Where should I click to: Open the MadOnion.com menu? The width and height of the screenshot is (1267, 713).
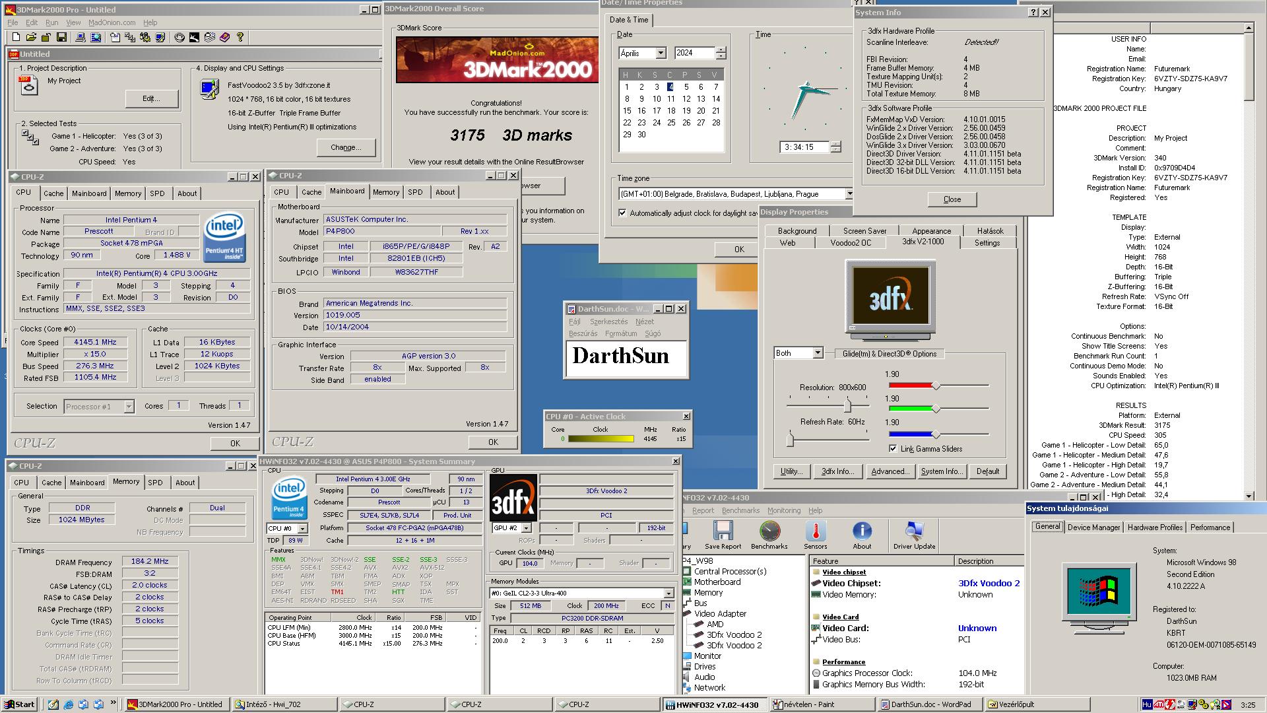click(x=112, y=22)
